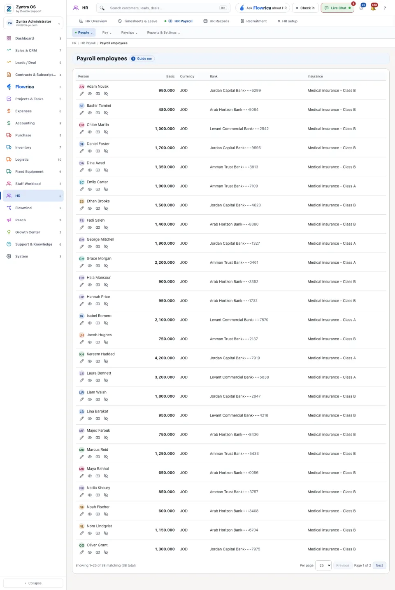
Task: Click the slashed-eye icon for Oliver Grant
Action: point(106,553)
